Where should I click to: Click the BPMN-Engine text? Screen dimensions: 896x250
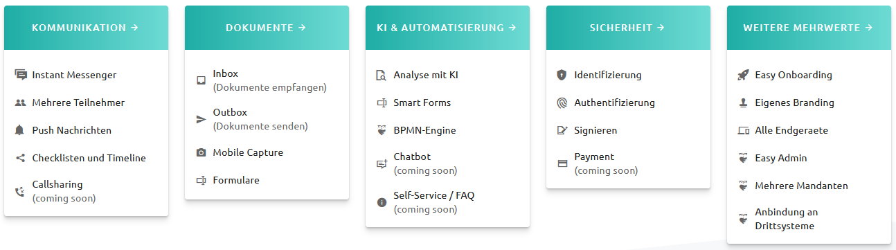(424, 130)
